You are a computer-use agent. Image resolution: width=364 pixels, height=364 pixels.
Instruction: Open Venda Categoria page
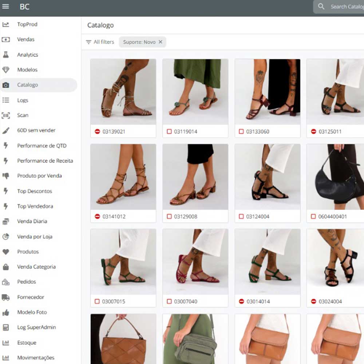click(x=36, y=267)
